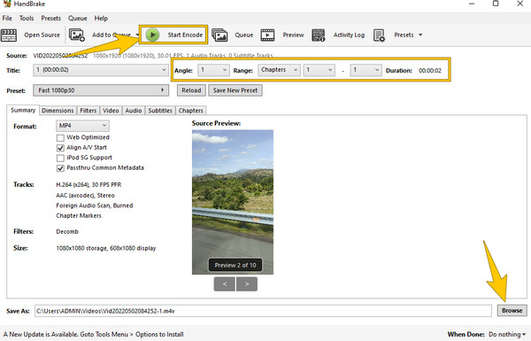
Task: Click the Preview 2 of 10 label
Action: [x=235, y=265]
